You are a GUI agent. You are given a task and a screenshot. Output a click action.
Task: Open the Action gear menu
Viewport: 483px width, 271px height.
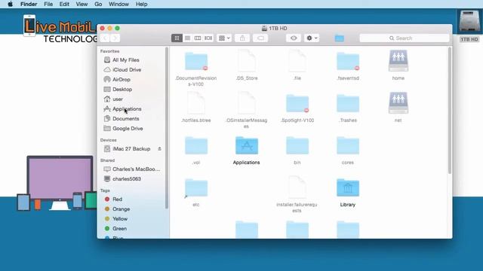pos(312,38)
